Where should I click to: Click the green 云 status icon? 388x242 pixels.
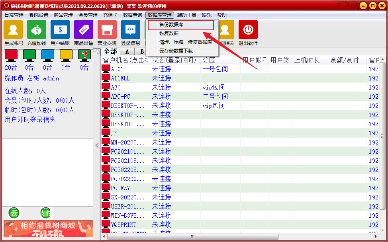pyautogui.click(x=14, y=213)
